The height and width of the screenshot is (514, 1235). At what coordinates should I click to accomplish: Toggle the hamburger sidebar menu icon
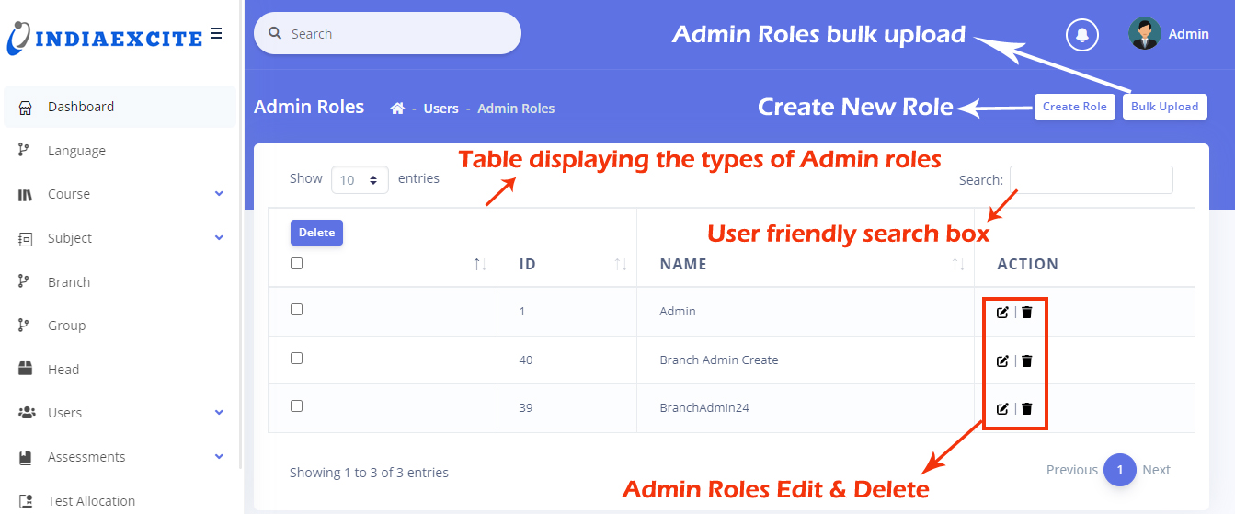point(216,34)
